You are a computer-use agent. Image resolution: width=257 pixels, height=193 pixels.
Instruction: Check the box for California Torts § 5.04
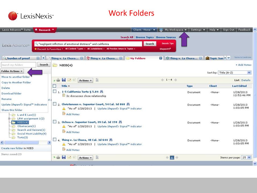(55, 91)
